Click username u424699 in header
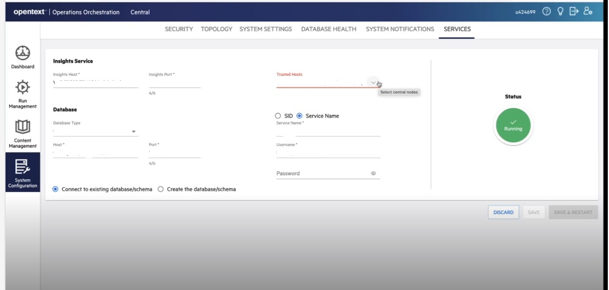 point(525,12)
